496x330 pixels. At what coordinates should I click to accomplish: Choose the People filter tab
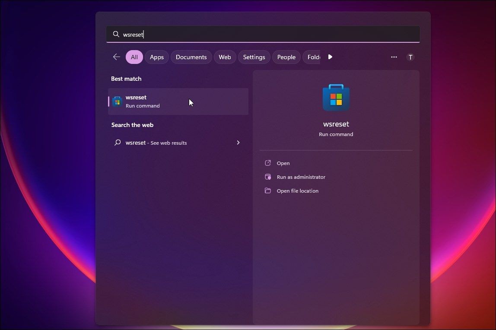click(x=286, y=57)
